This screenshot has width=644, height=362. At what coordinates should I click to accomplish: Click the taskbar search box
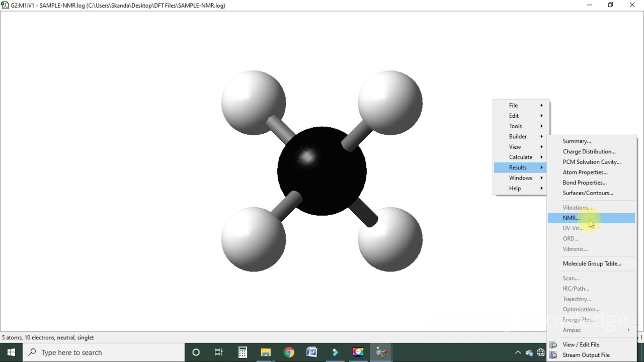pyautogui.click(x=104, y=352)
